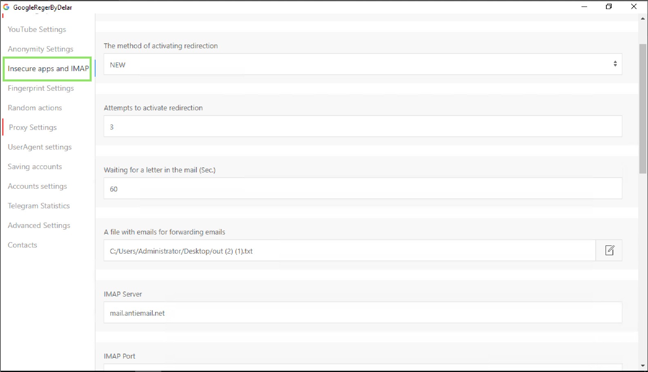
Task: Click the Google logo app icon in title bar
Action: click(6, 7)
